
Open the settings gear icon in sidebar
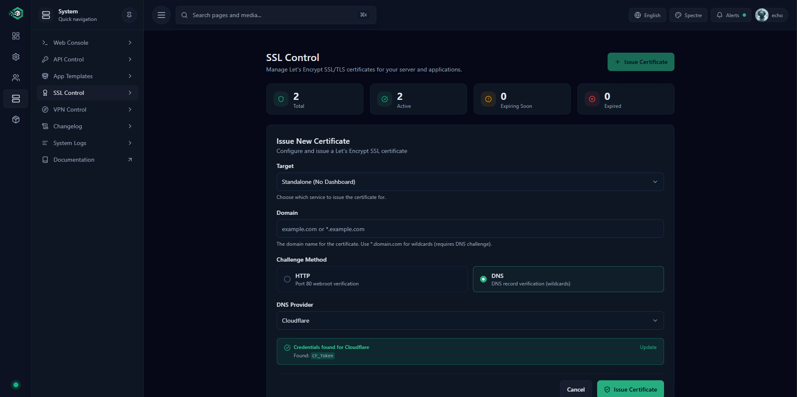15,57
